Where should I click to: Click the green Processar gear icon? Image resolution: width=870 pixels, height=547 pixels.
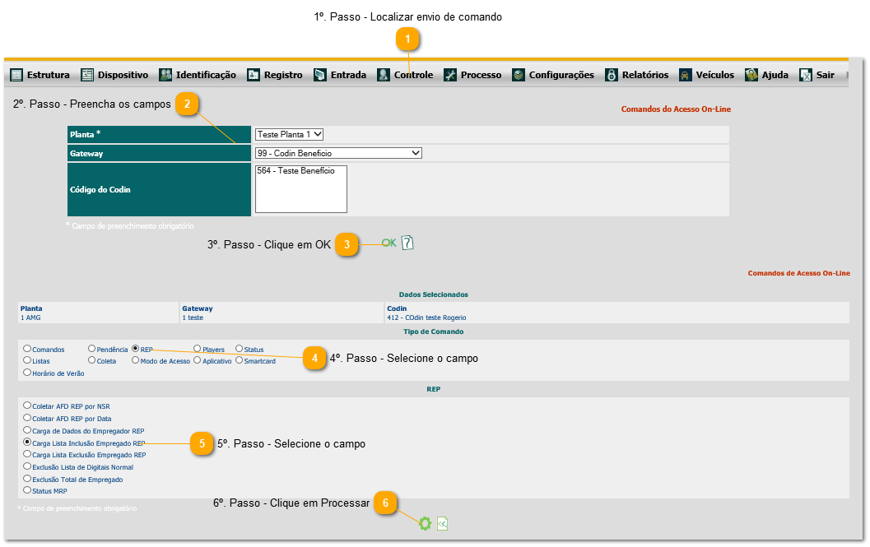[425, 524]
